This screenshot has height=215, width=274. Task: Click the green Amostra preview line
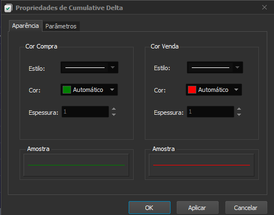click(x=76, y=165)
